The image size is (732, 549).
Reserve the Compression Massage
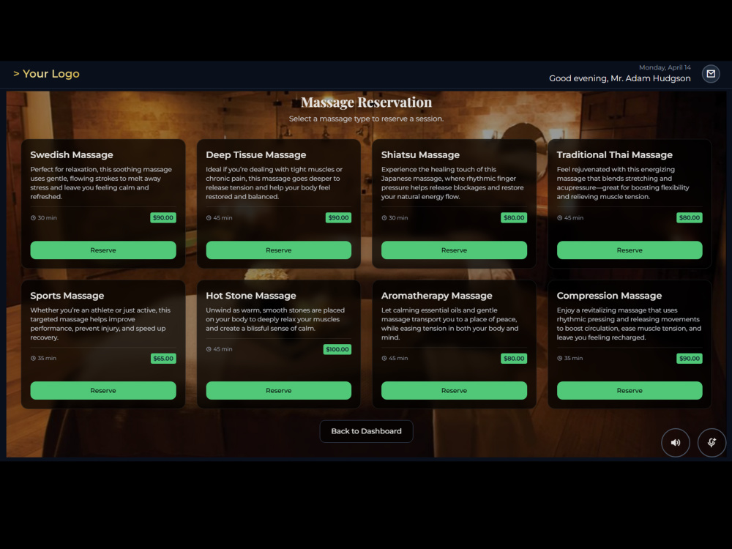pyautogui.click(x=630, y=390)
